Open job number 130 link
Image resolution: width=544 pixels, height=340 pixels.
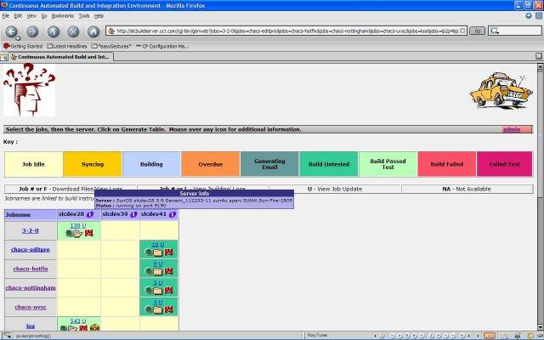(75, 225)
